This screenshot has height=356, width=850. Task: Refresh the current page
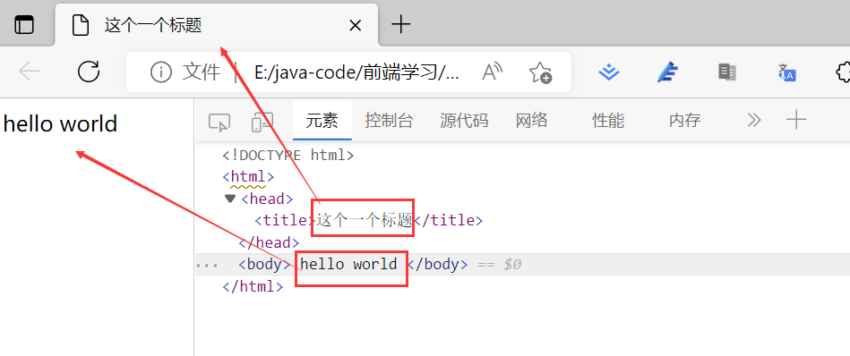(x=89, y=72)
